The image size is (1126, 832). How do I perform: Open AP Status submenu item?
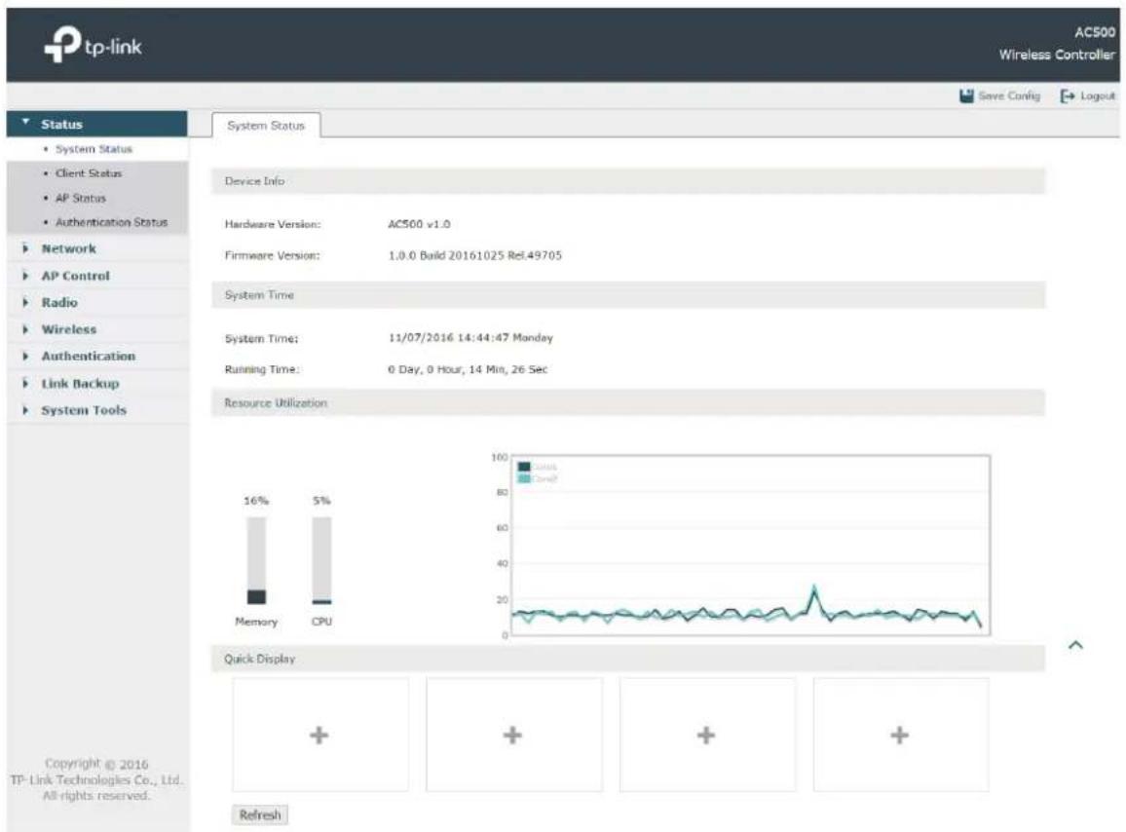pyautogui.click(x=81, y=198)
